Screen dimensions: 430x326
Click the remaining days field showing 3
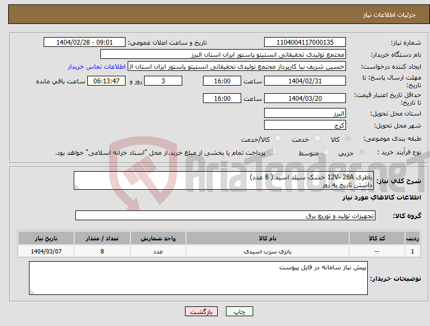pos(163,81)
